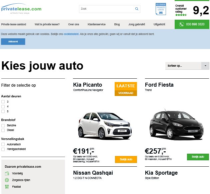210x194 pixels.
Task: Click Bekijk auto for Kia Picanto
Action: 126,159
